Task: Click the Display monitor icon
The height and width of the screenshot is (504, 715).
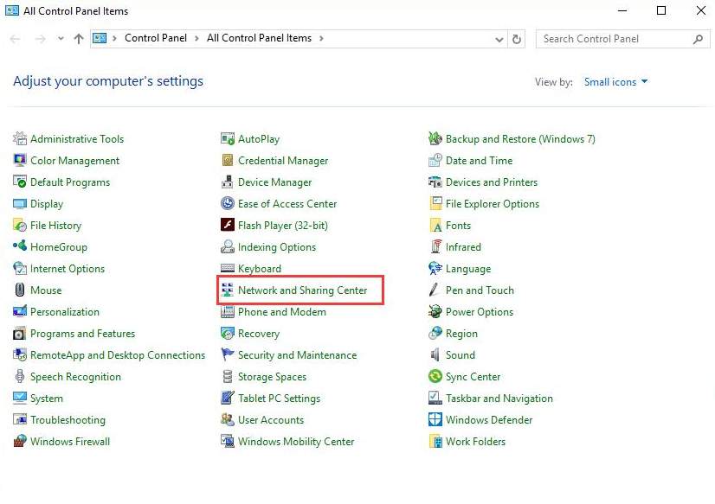Action: (x=20, y=203)
